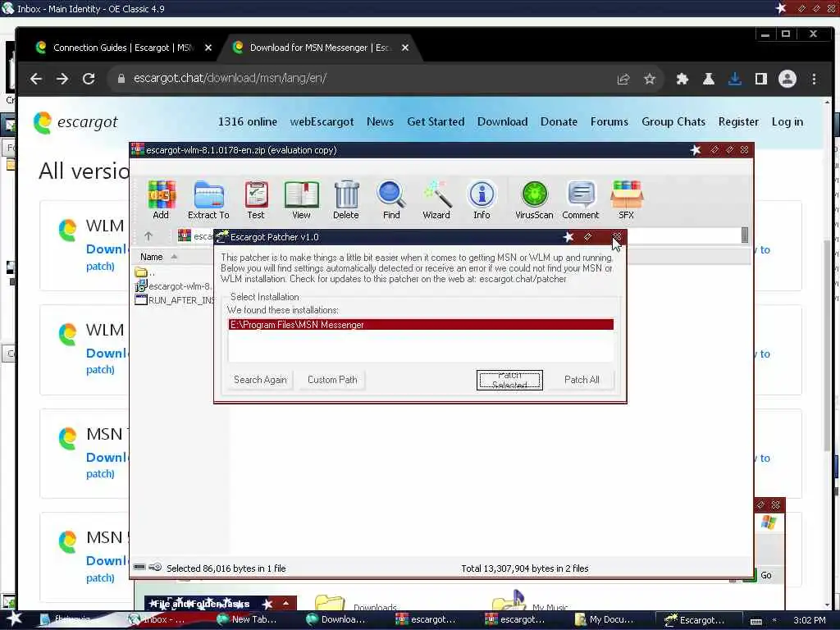Click the escargot logo
840x630 pixels.
click(x=75, y=122)
